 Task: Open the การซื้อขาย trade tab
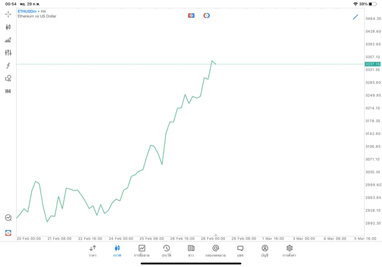point(141,251)
